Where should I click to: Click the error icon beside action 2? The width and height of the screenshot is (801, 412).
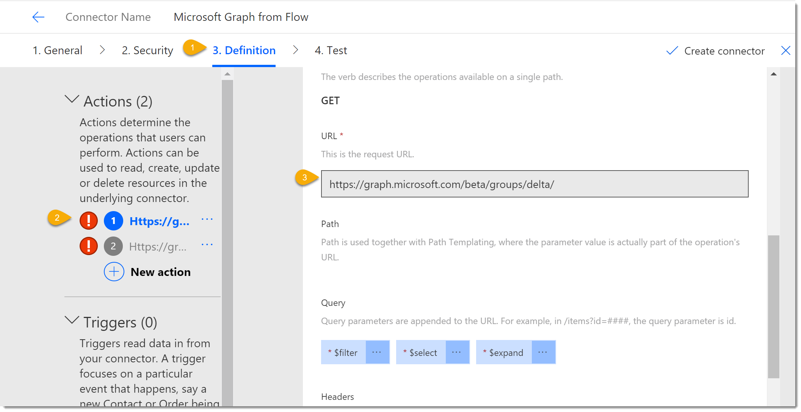coord(89,246)
